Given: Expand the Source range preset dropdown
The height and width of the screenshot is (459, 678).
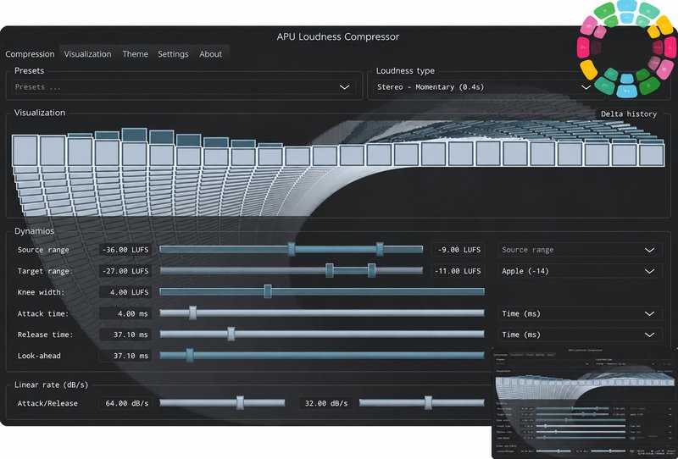Looking at the screenshot, I should 580,250.
